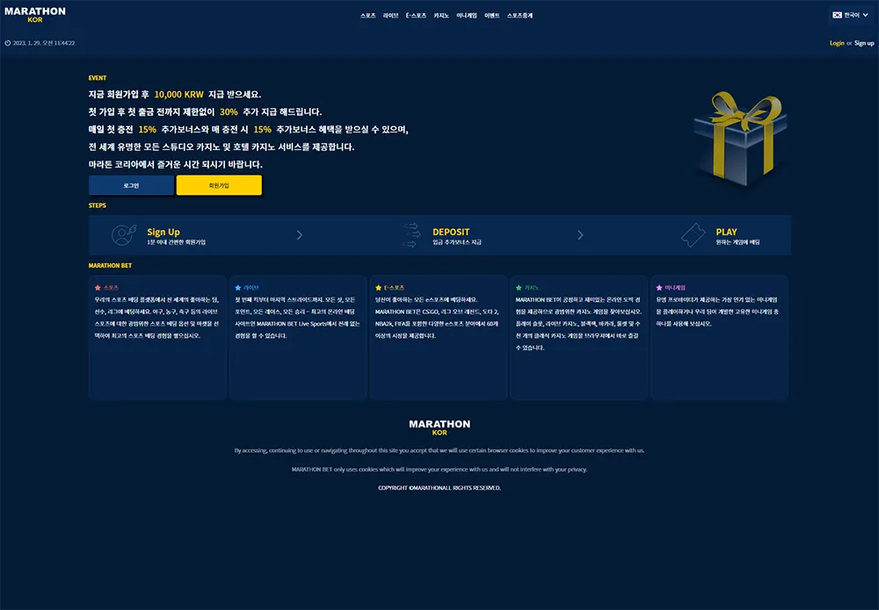Click the 원하는 게임에 베팅 subtitle
This screenshot has width=879, height=610.
737,242
